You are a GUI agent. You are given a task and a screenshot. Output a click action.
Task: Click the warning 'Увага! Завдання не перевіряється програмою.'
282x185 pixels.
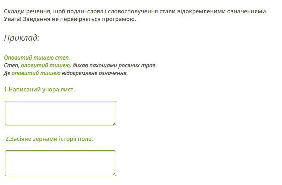[70, 19]
